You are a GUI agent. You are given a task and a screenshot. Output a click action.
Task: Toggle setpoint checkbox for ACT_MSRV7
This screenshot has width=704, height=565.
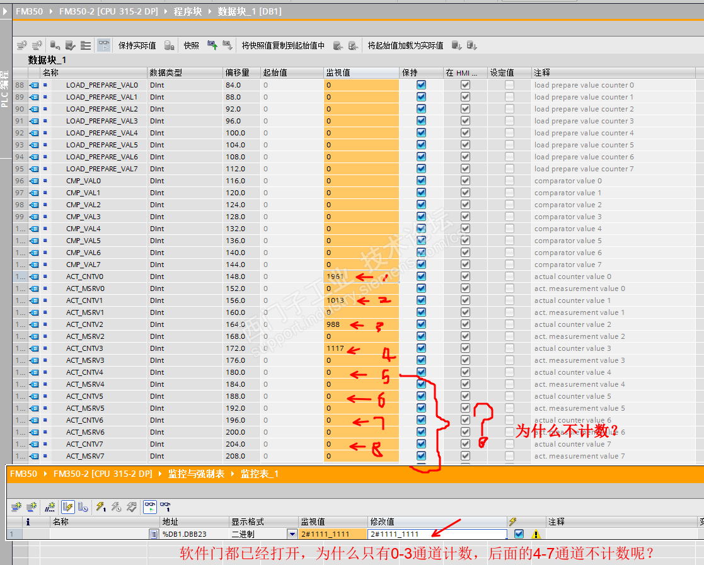(509, 456)
